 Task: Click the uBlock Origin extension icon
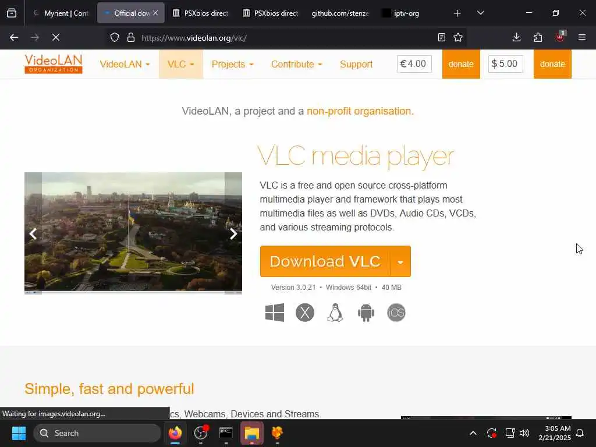tap(560, 37)
